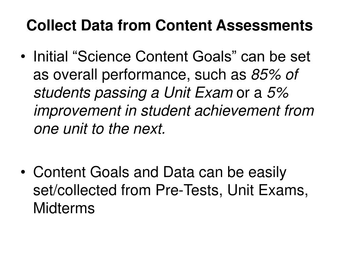This screenshot has width=339, height=254.
Task: Click the words "Unit Exams," in second bullet
Action: [267, 190]
